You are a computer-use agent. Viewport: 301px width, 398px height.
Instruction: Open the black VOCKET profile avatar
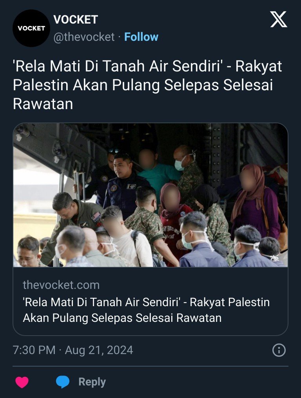coord(31,28)
